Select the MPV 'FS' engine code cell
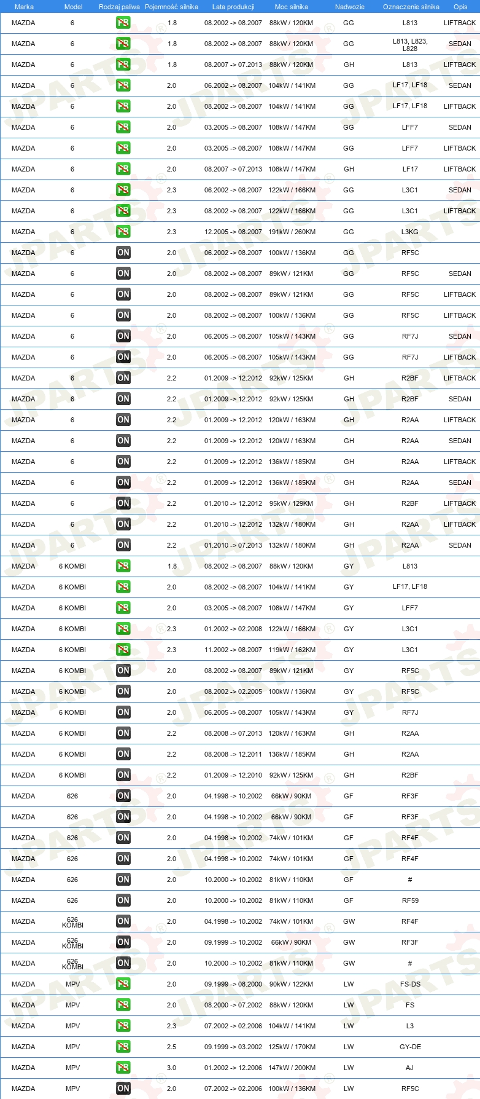This screenshot has height=1099, width=480. click(410, 1005)
